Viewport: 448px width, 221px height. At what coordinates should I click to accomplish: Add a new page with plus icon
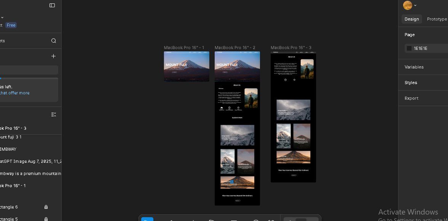click(53, 56)
